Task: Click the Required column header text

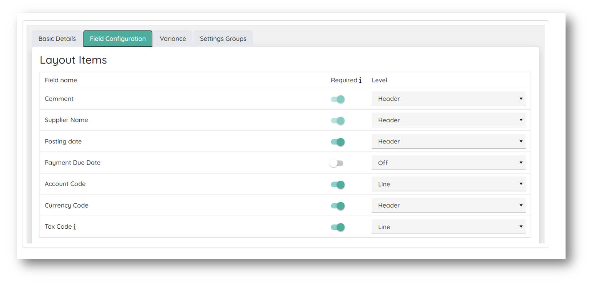Action: [x=344, y=80]
